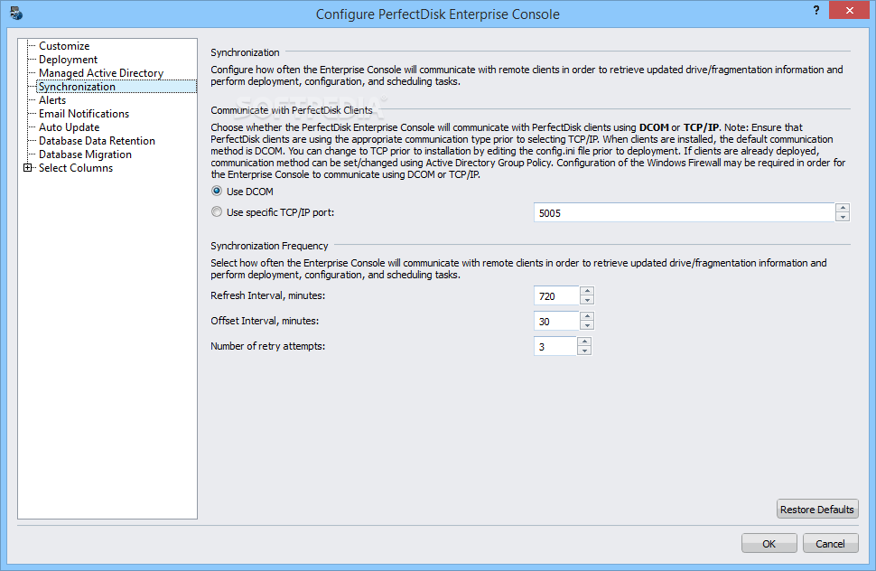
Task: Click the Refresh Interval field showing 720
Action: pos(556,296)
